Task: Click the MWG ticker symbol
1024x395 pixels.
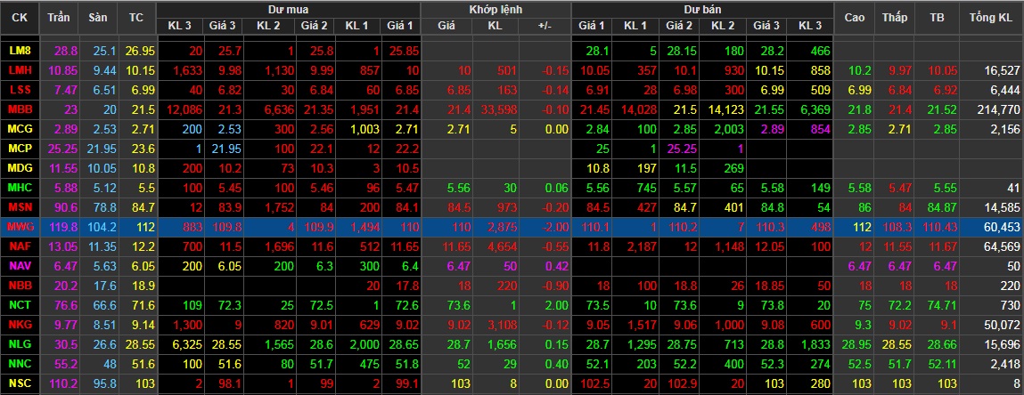Action: click(20, 227)
